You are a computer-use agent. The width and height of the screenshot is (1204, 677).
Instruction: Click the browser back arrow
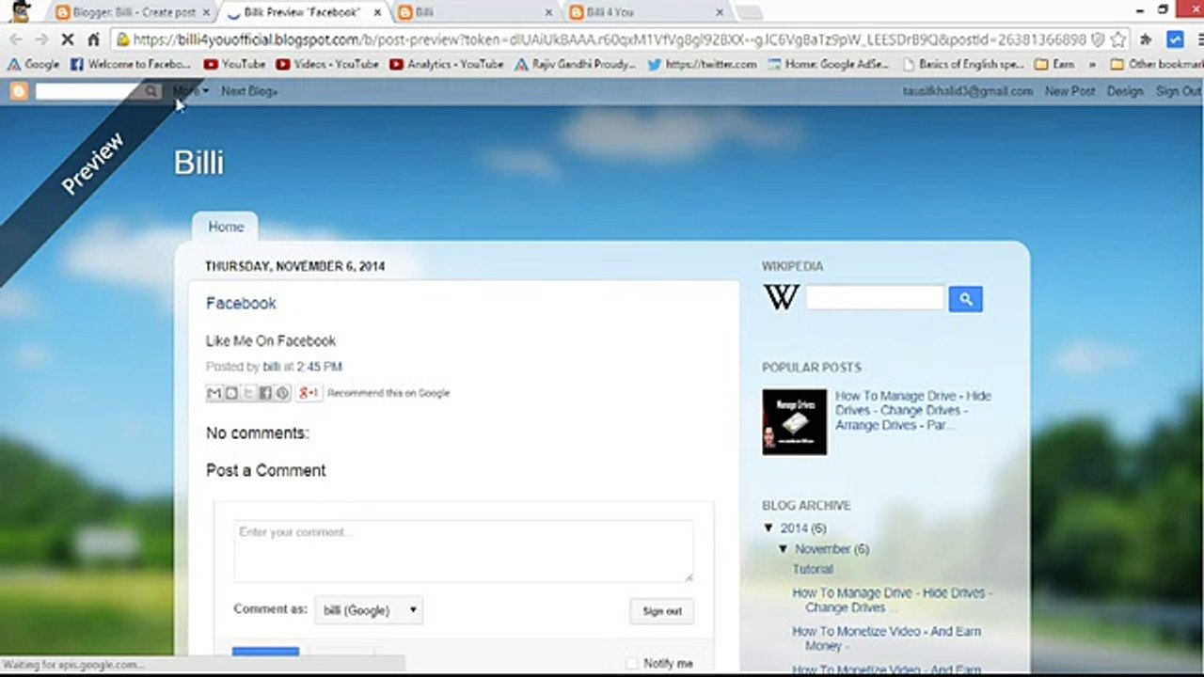15,39
